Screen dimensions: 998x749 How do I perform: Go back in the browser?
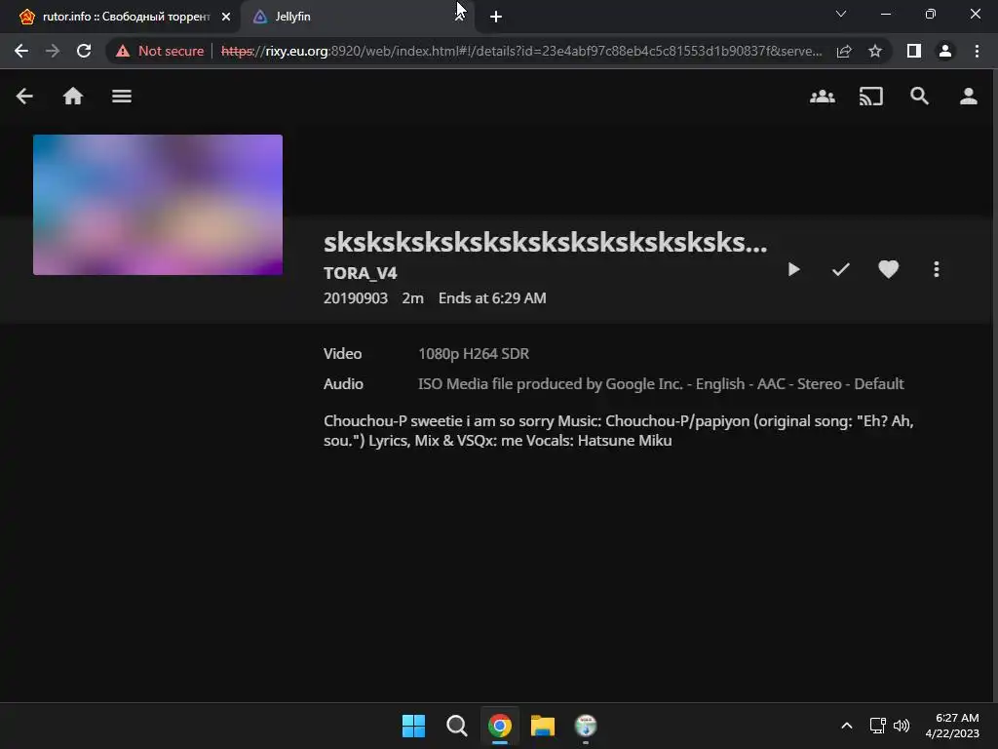tap(21, 51)
